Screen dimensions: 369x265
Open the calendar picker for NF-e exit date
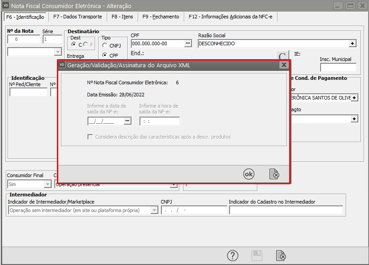tap(127, 121)
